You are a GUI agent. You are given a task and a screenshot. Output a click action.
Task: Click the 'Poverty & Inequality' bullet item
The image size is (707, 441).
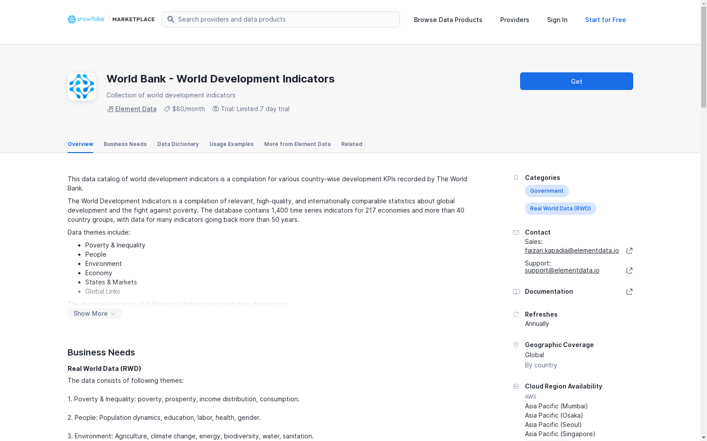tap(115, 245)
